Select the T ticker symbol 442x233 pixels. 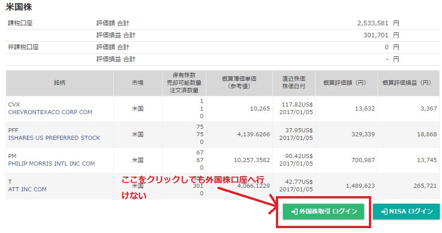(10, 182)
